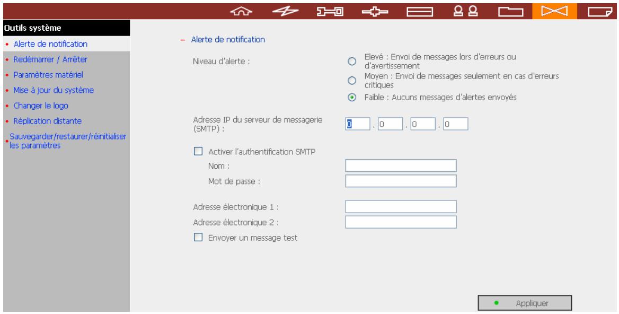Collapse the Alerte de notification section
The width and height of the screenshot is (619, 314).
click(183, 40)
